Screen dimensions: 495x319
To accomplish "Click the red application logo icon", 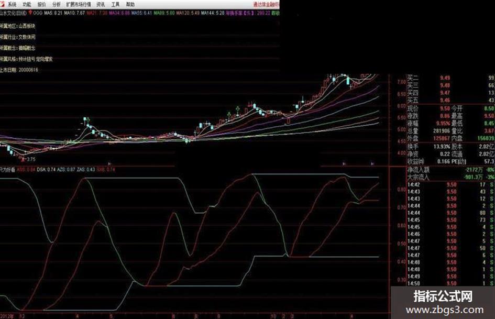I will pos(2,4).
